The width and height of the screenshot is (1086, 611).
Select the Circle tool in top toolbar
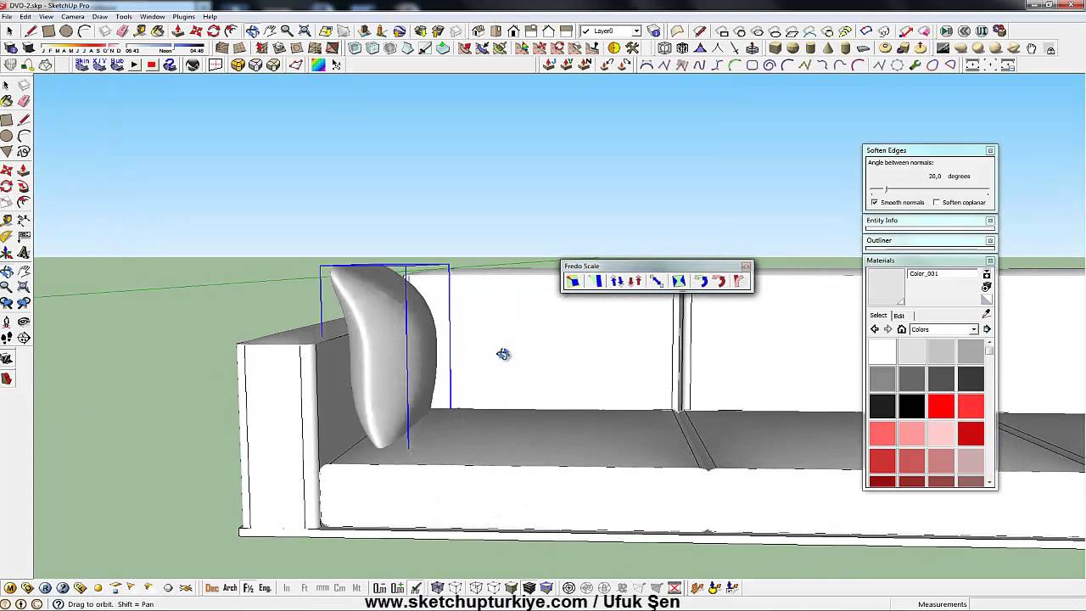pyautogui.click(x=66, y=31)
